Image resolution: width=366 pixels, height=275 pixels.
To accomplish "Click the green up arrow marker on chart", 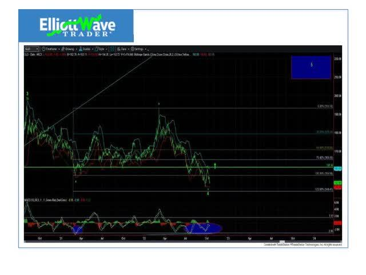I will (215, 166).
